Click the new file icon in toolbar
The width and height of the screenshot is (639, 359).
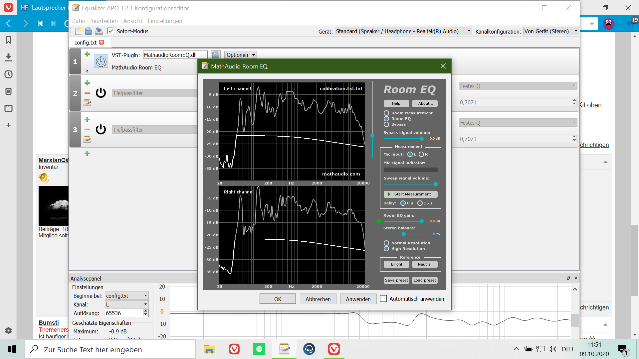pos(78,31)
